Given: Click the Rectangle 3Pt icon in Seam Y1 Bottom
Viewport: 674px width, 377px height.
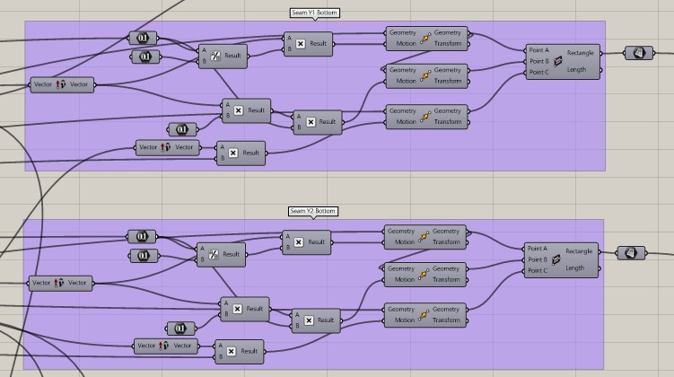Looking at the screenshot, I should pos(556,61).
